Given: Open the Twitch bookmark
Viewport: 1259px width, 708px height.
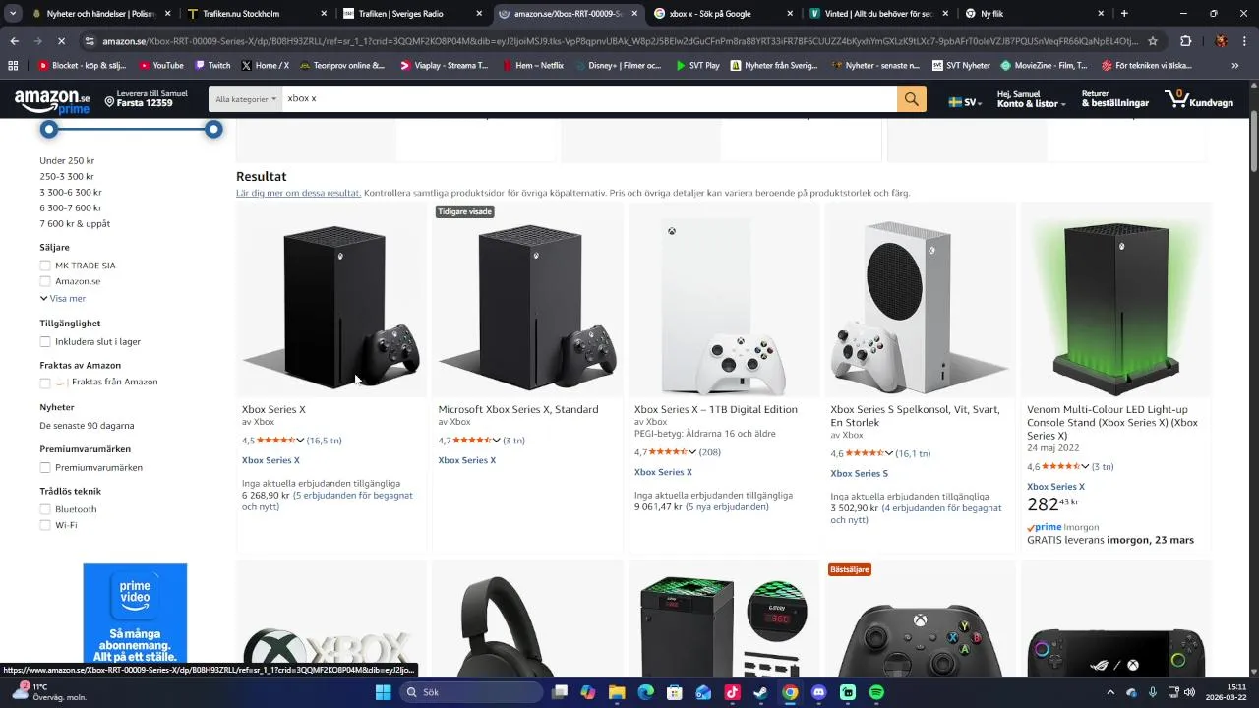Looking at the screenshot, I should tap(212, 66).
